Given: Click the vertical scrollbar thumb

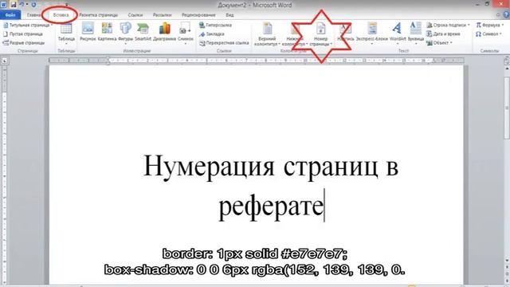Looking at the screenshot, I should coord(507,108).
